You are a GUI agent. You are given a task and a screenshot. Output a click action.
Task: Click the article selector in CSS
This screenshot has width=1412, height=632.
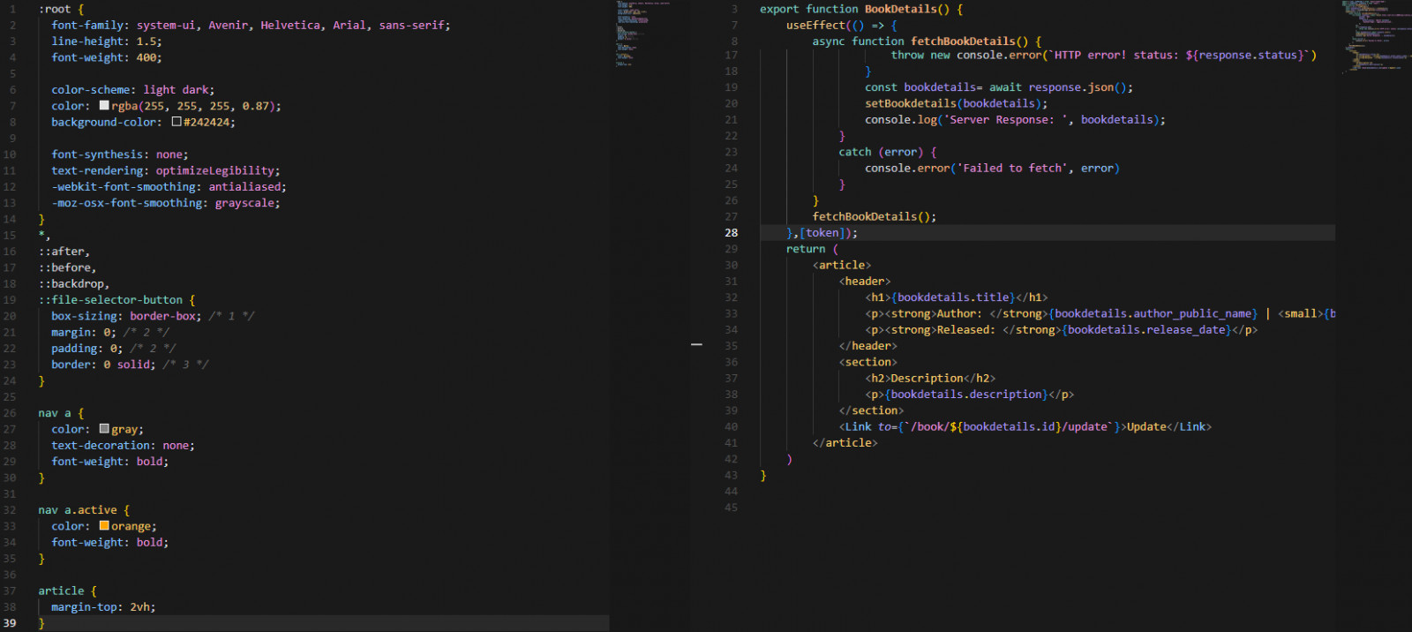click(61, 591)
